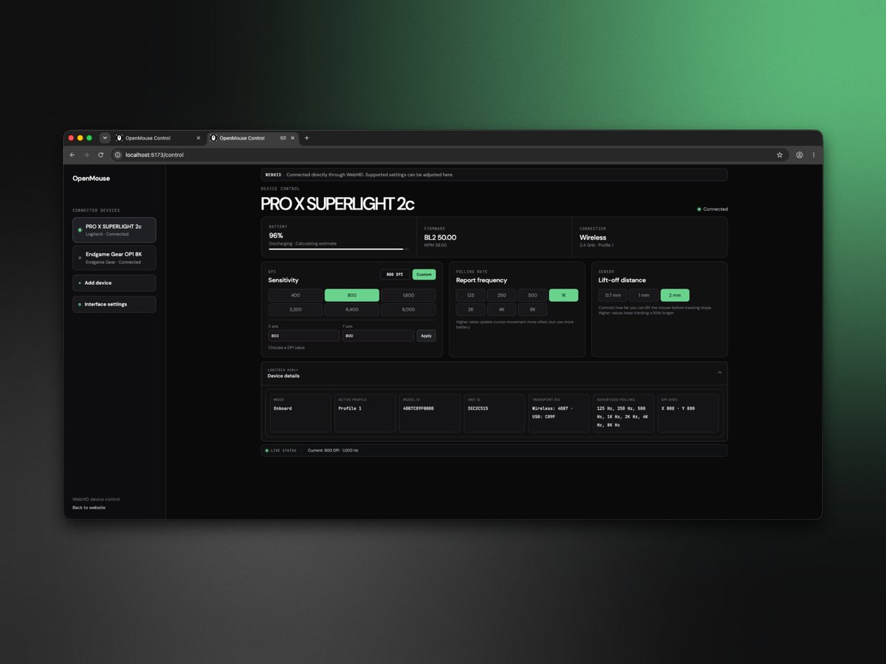Open the tab search chevron in tab strip
886x664 pixels.
point(105,138)
